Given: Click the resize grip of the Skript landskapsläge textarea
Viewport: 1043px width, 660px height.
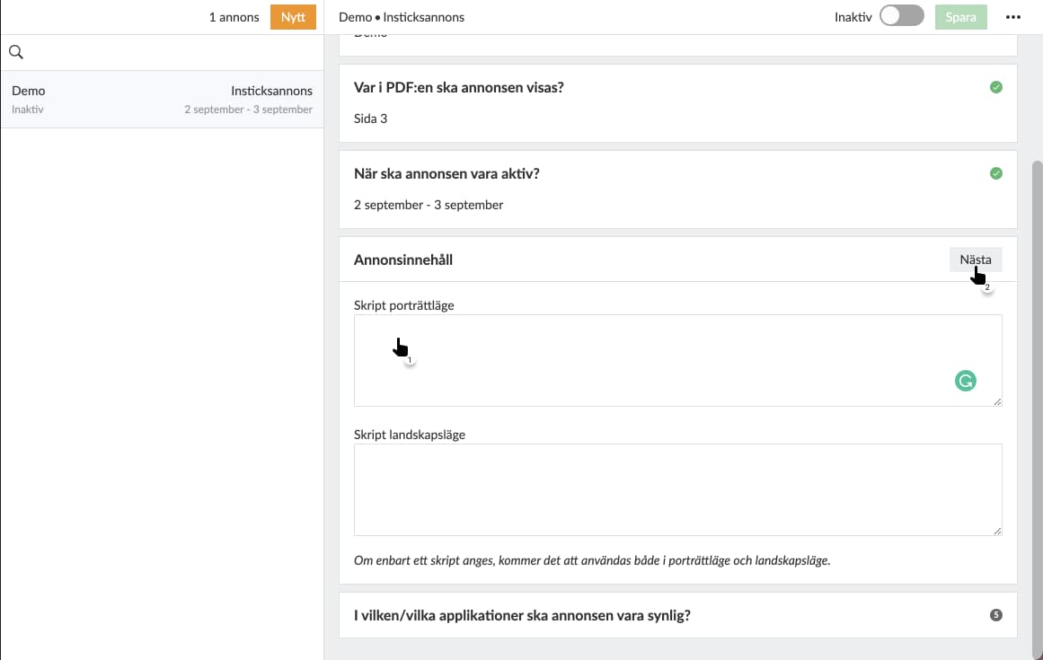Looking at the screenshot, I should click(996, 532).
